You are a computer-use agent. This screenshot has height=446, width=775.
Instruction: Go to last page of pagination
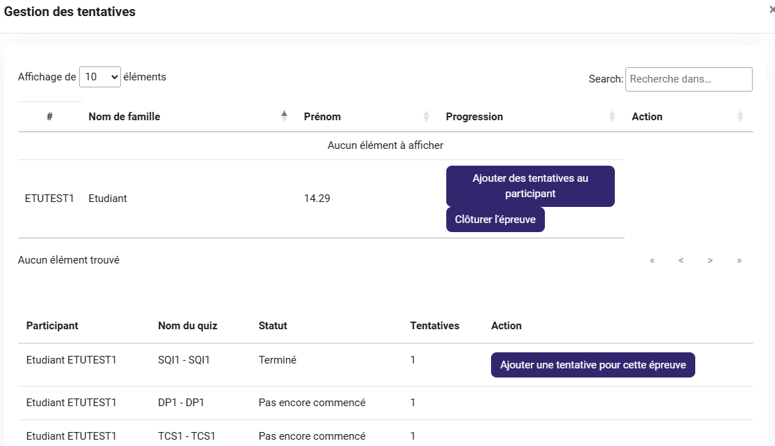[x=739, y=261]
